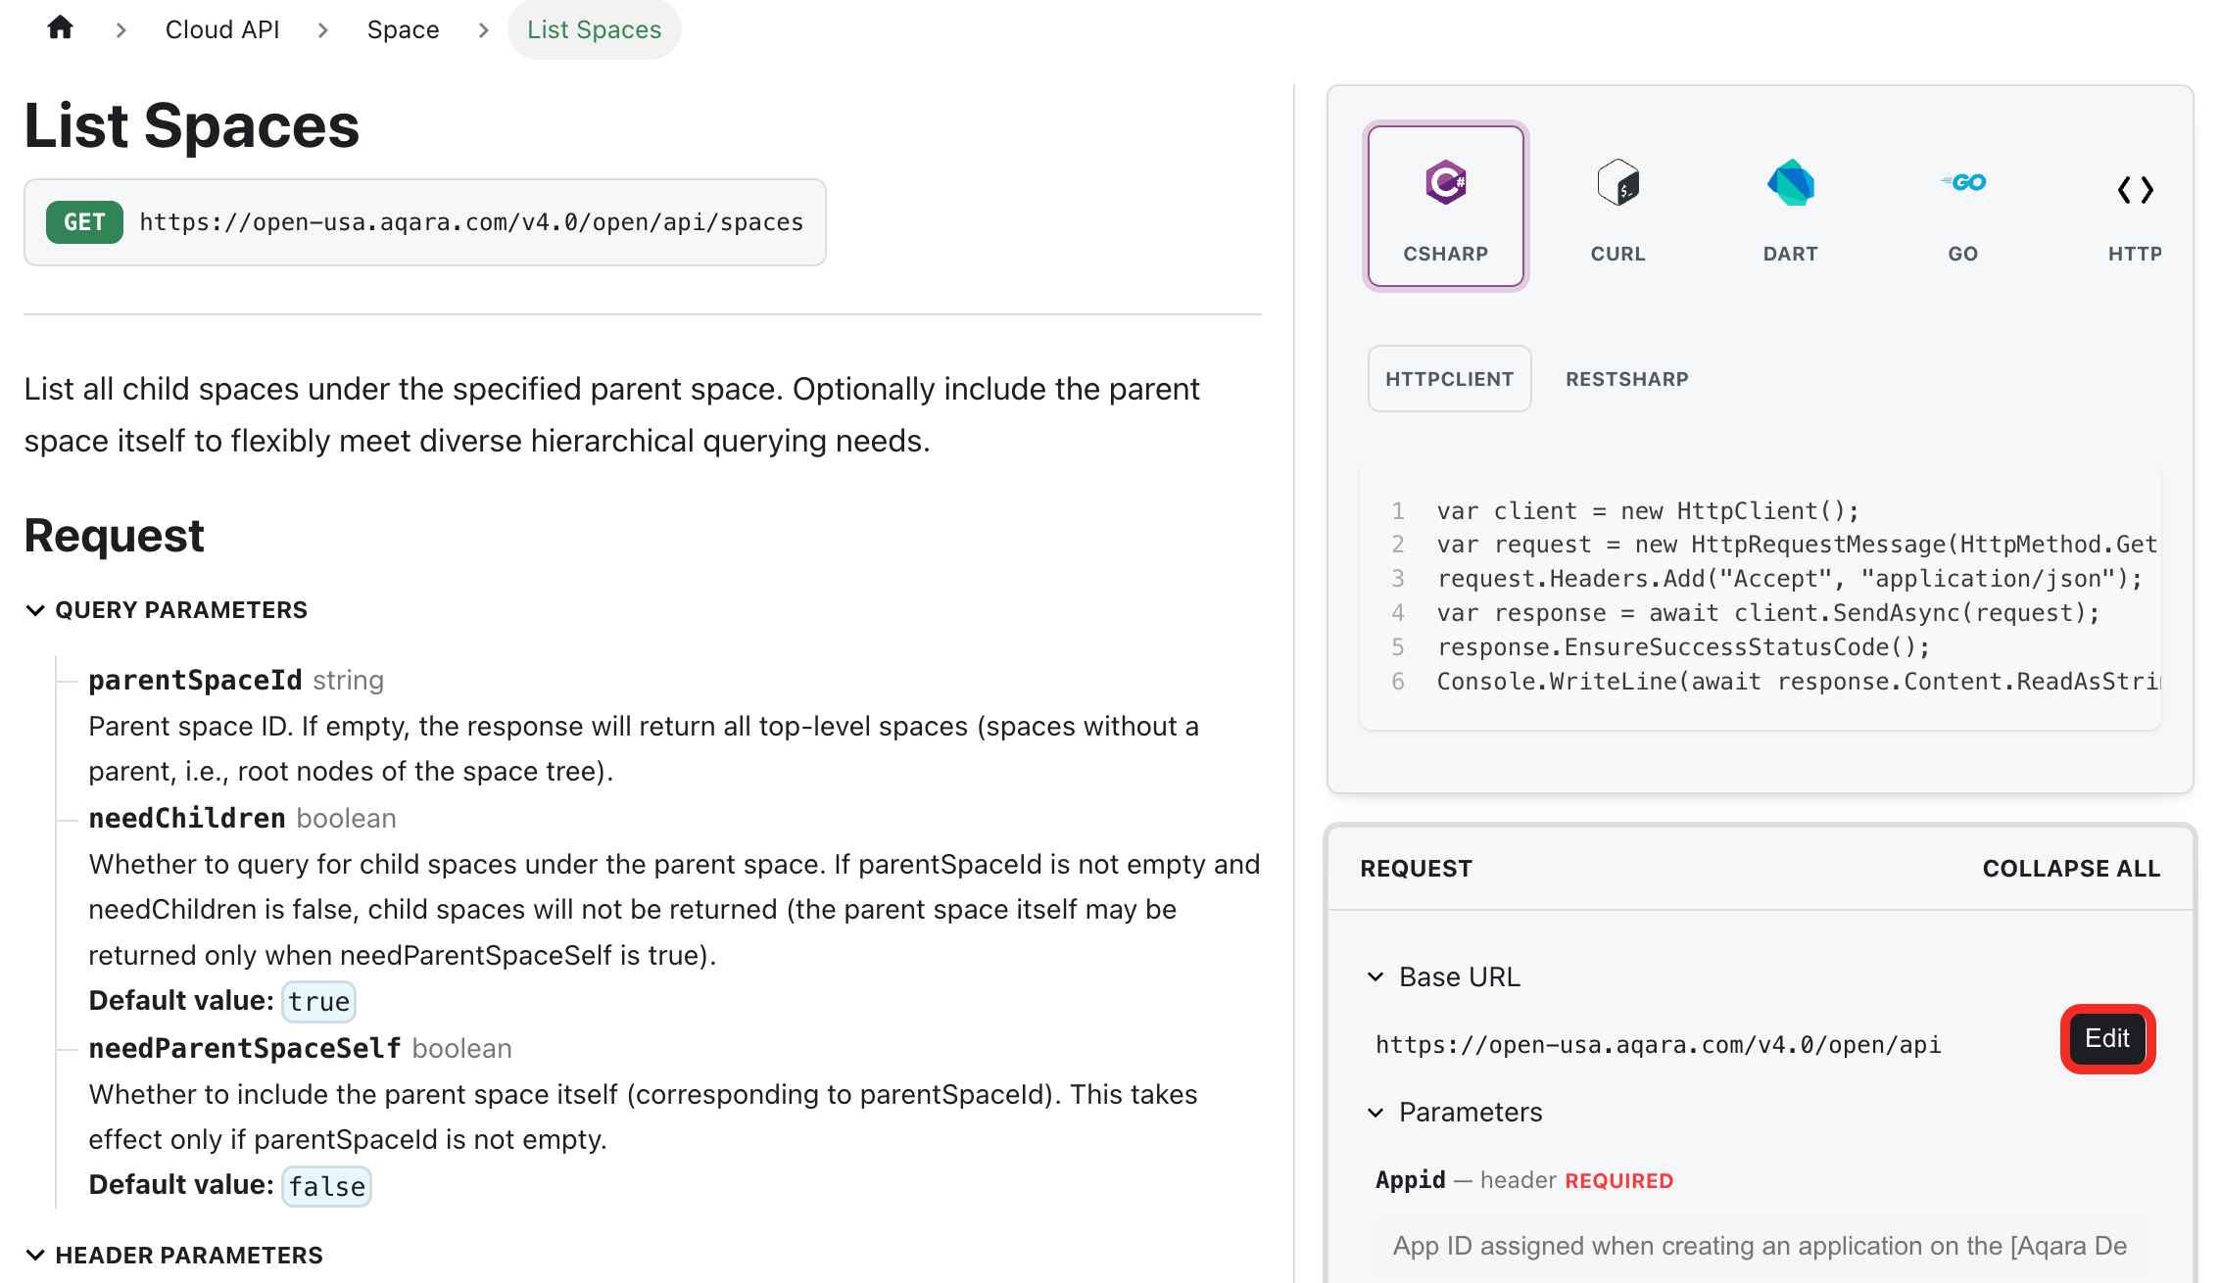Click COLLAPSE ALL in the Request panel
The height and width of the screenshot is (1283, 2220).
(x=2071, y=869)
